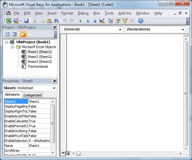Click the Reset stop icon
The width and height of the screenshot is (192, 160).
tap(95, 21)
